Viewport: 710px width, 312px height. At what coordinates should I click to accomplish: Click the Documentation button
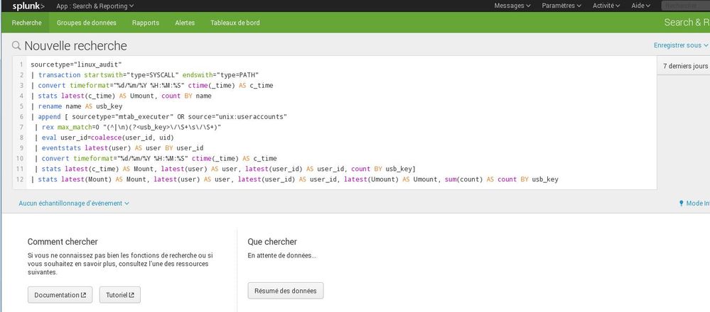click(60, 294)
